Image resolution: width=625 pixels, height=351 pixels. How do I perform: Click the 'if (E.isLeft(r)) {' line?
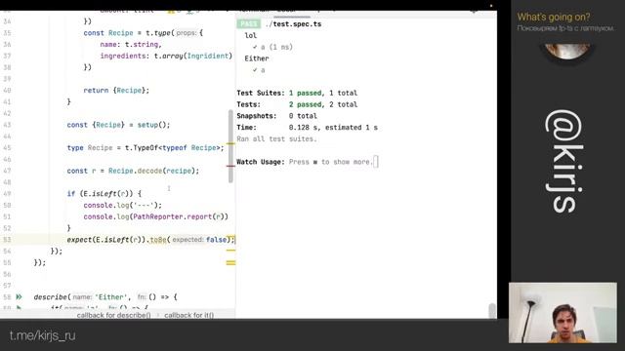[x=104, y=194]
